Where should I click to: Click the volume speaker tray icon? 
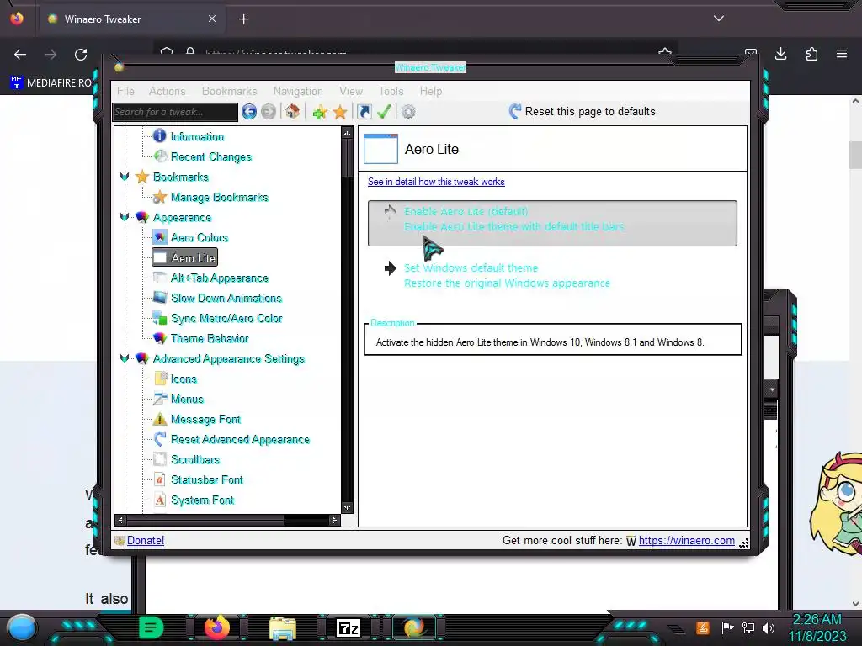pos(768,627)
